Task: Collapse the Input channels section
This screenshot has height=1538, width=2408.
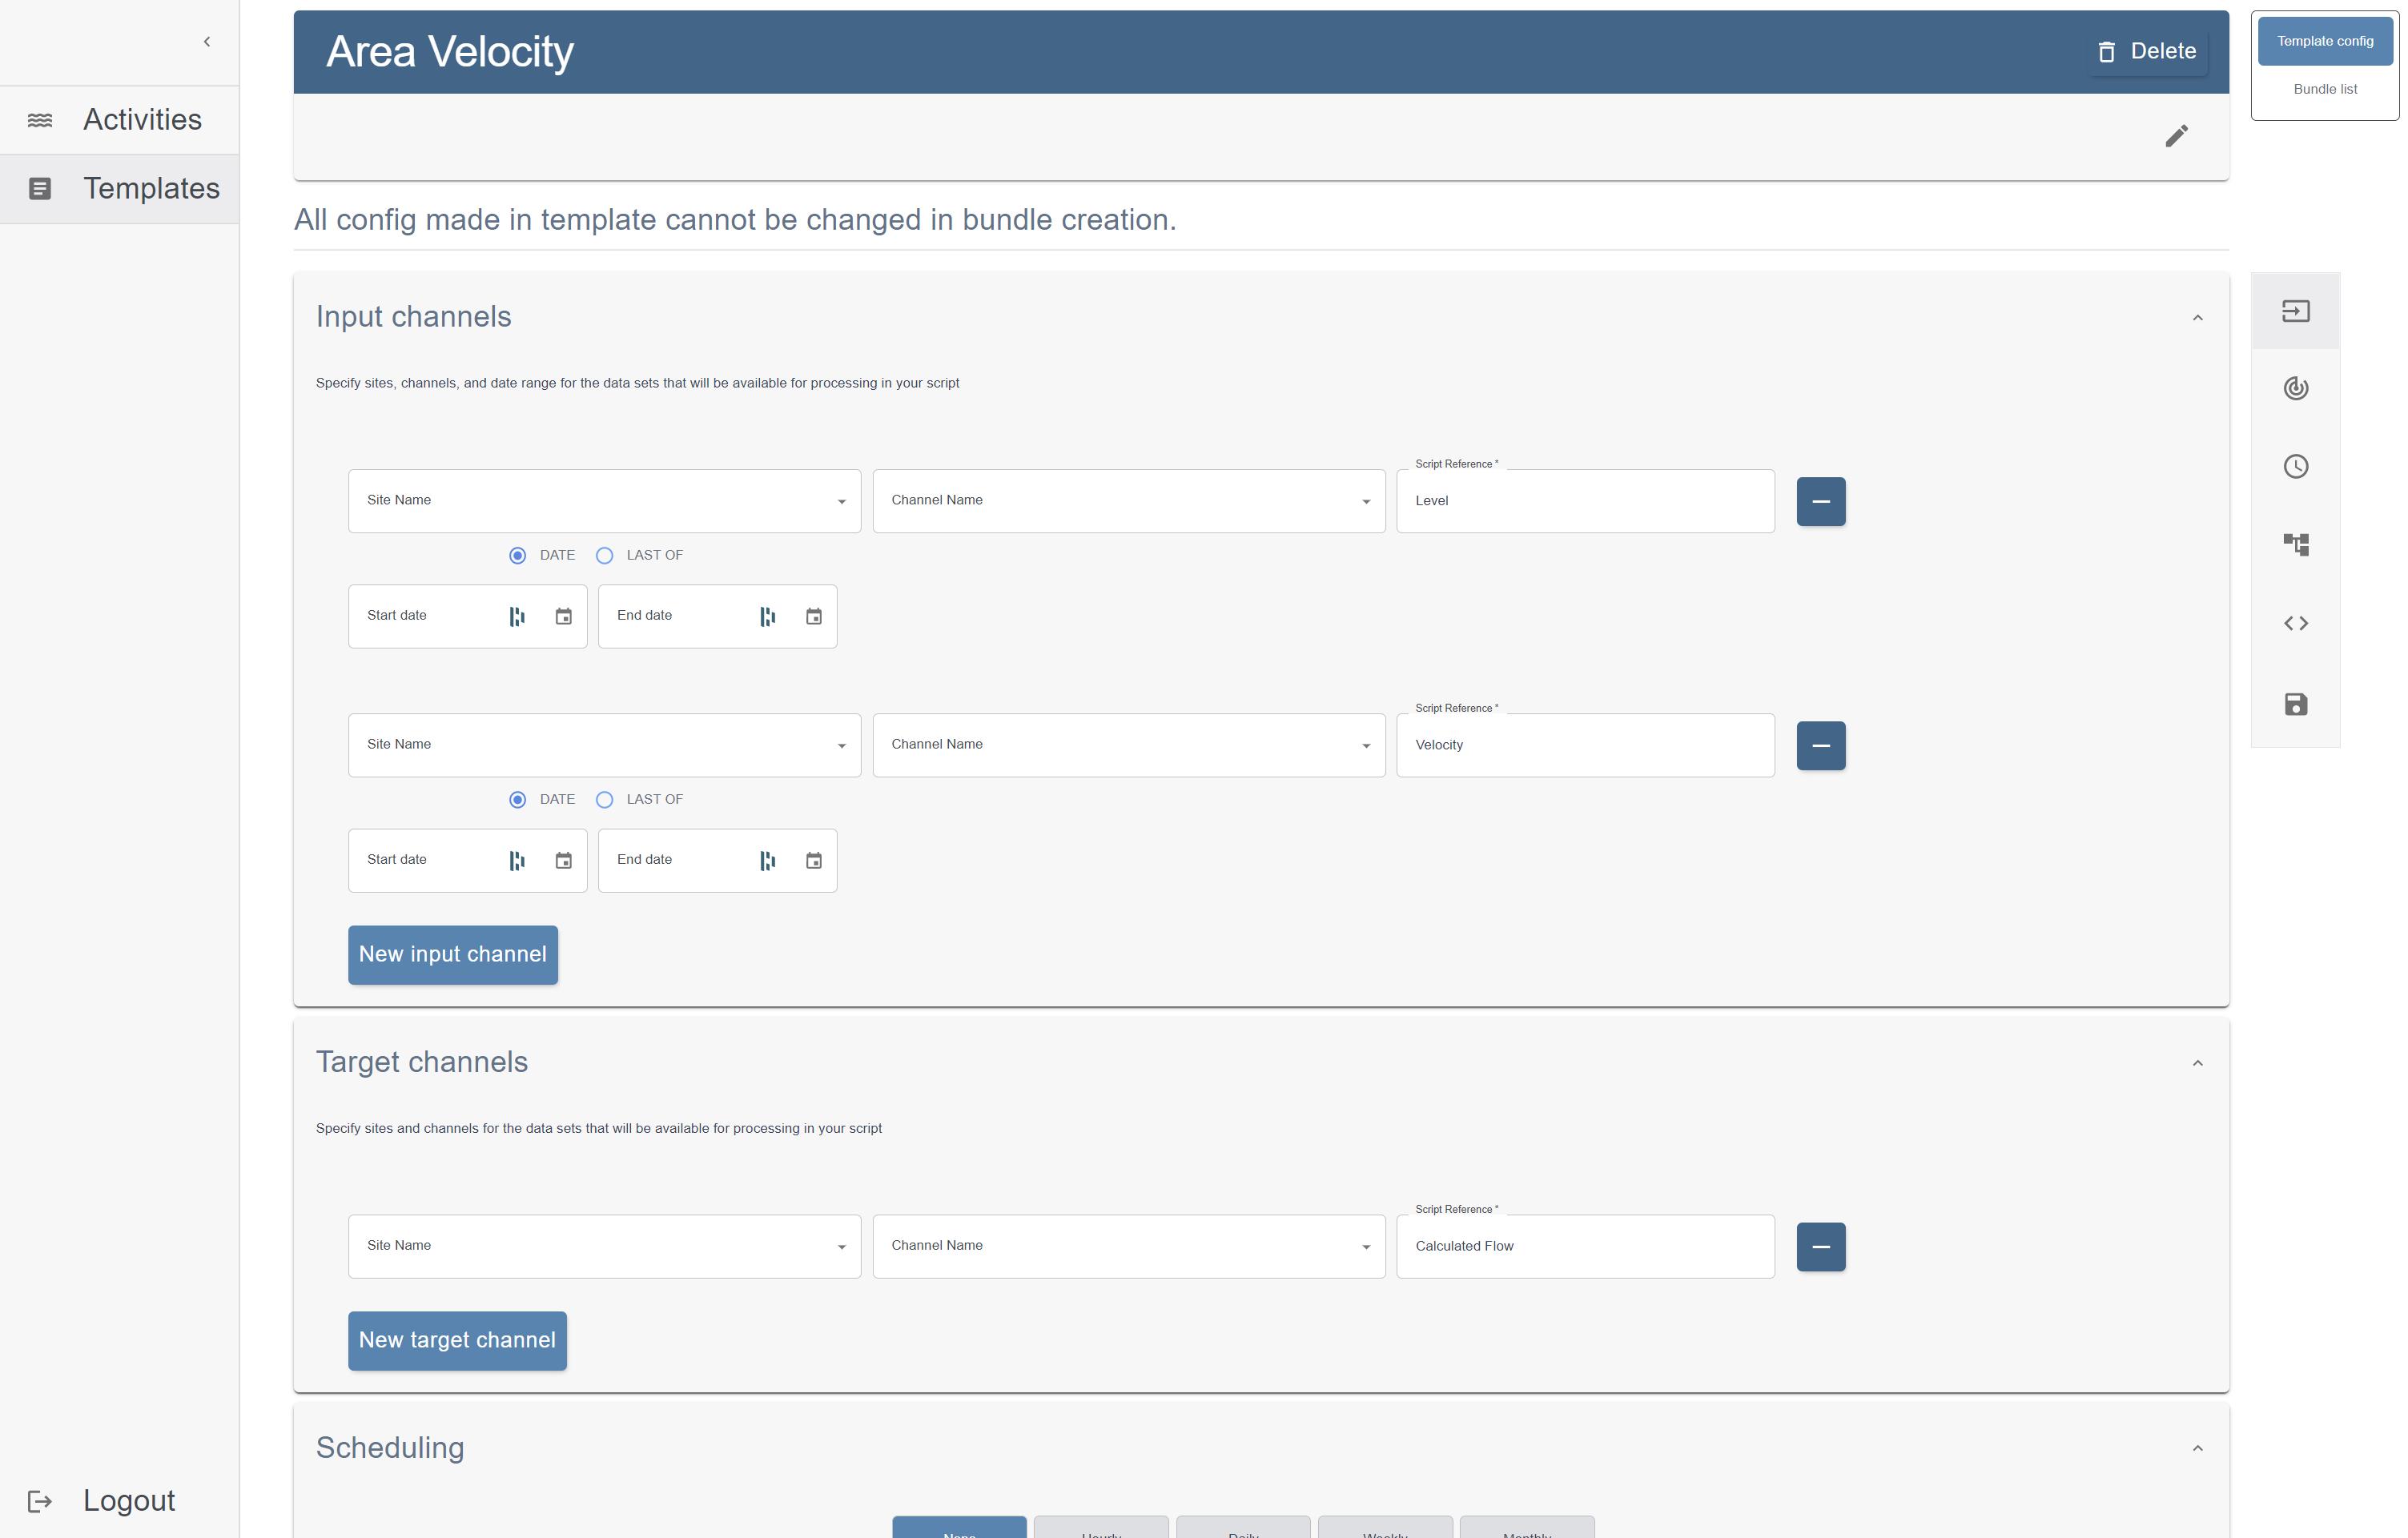Action: coord(2197,318)
